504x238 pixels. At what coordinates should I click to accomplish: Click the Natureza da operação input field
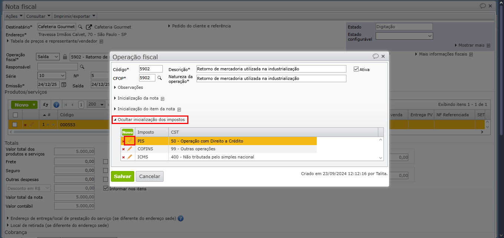271,78
